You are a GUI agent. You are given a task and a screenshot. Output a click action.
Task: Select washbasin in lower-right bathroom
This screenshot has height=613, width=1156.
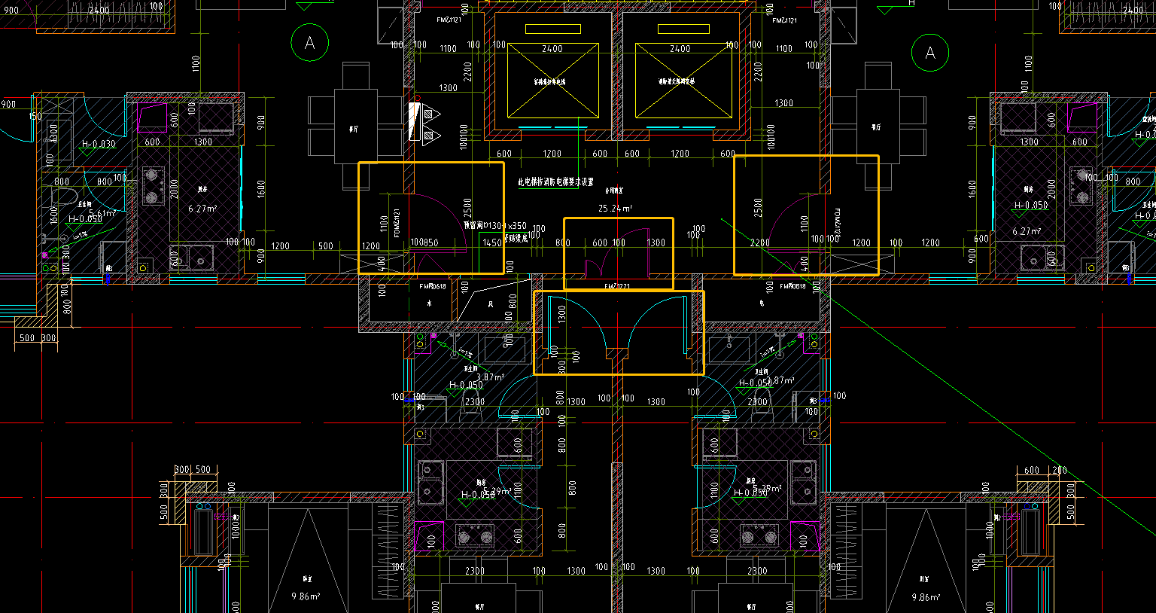(x=729, y=349)
